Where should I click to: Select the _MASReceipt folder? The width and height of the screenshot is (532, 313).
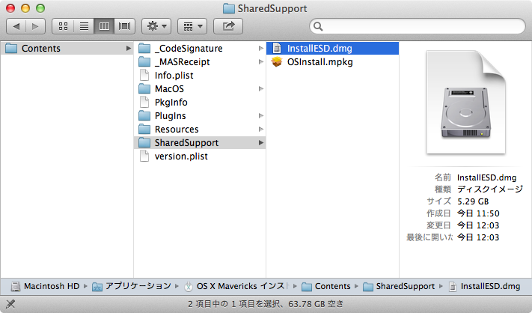201,62
